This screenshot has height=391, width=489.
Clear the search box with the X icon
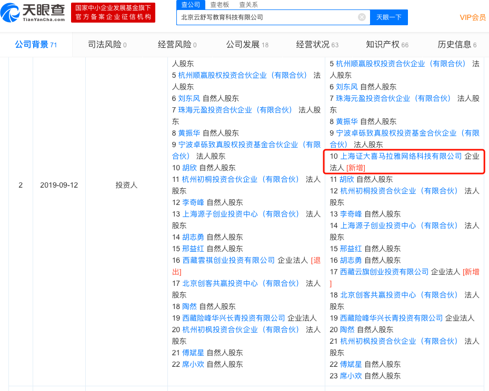point(362,17)
